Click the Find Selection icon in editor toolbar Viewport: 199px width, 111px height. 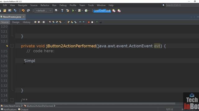(50, 22)
